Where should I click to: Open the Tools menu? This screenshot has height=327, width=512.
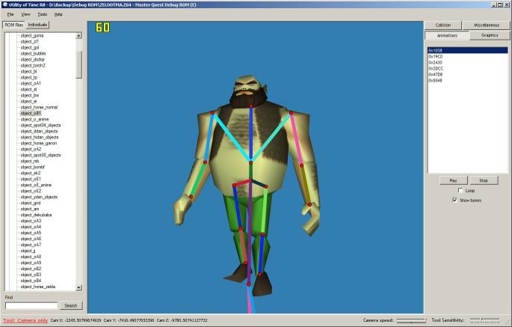(42, 14)
